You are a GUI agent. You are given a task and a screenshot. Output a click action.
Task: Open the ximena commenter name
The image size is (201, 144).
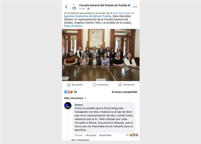79,105
